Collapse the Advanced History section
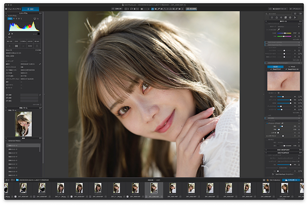 [6, 141]
